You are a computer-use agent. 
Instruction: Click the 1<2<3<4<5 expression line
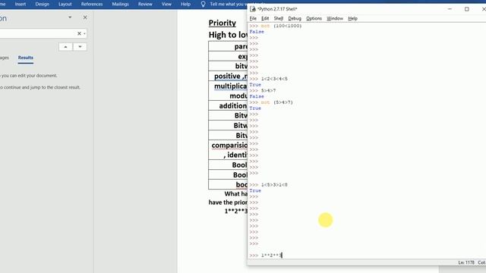(274, 79)
